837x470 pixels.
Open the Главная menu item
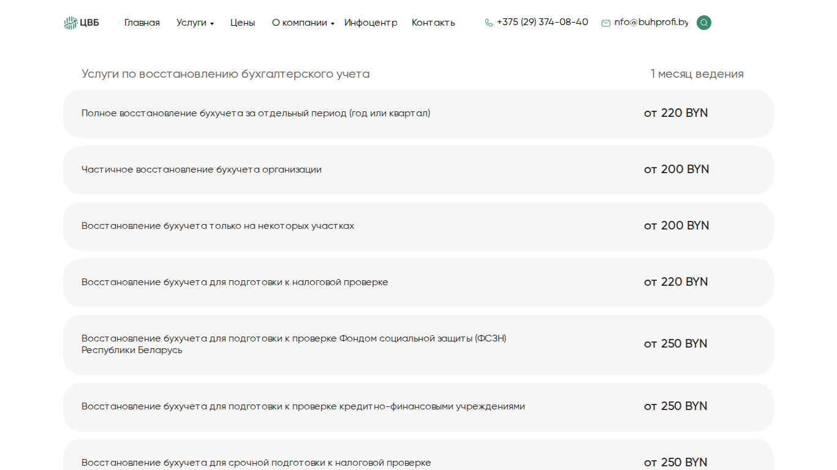[142, 23]
